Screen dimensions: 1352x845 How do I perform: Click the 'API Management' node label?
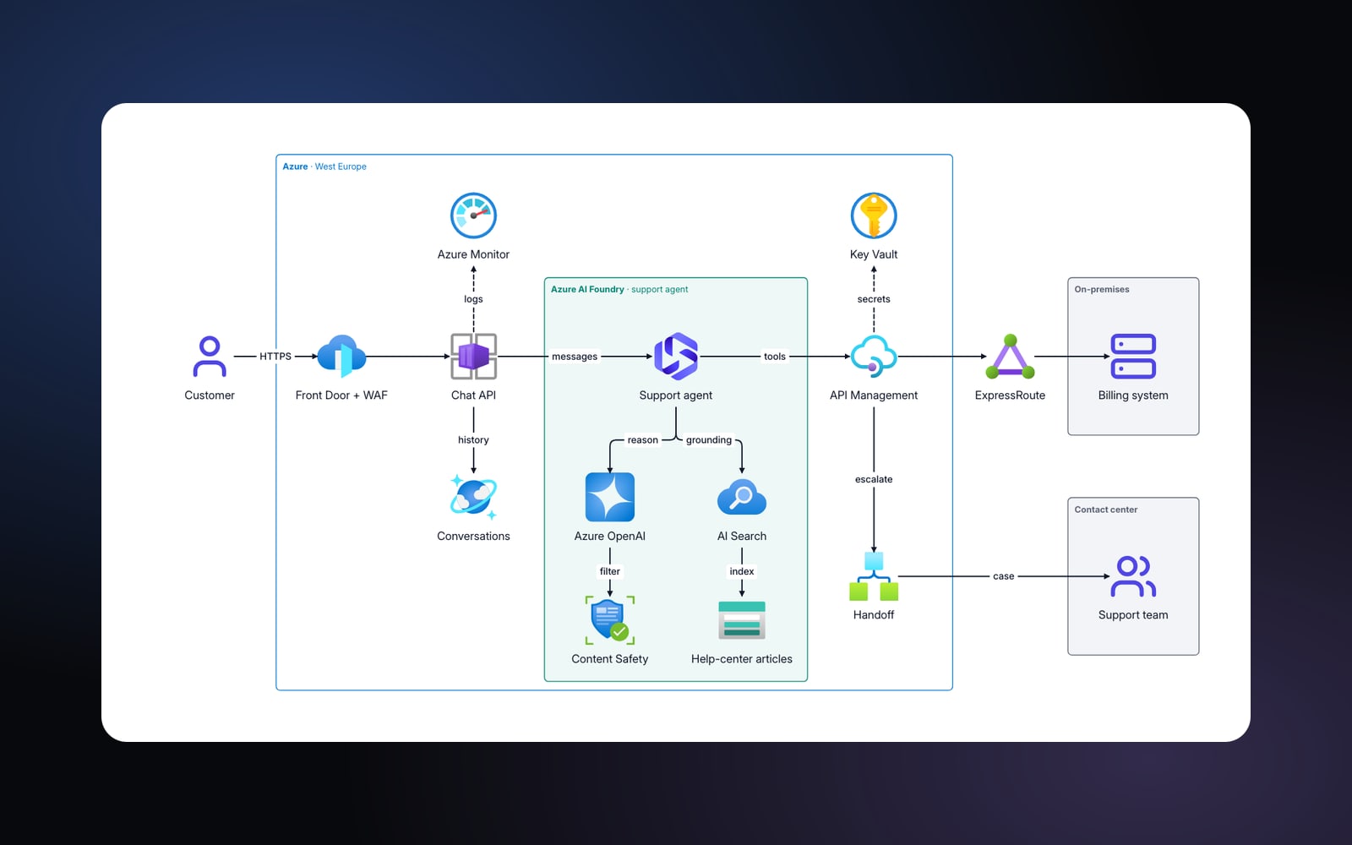click(x=874, y=395)
